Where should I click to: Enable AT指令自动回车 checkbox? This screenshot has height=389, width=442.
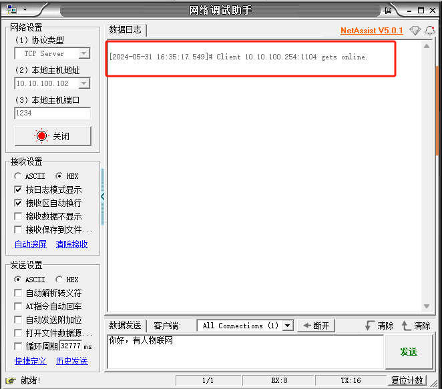[18, 306]
